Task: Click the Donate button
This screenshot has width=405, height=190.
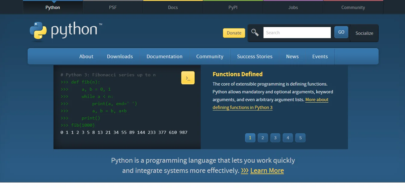Action: click(234, 33)
